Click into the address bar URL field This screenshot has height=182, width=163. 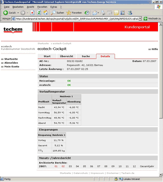click(77, 19)
